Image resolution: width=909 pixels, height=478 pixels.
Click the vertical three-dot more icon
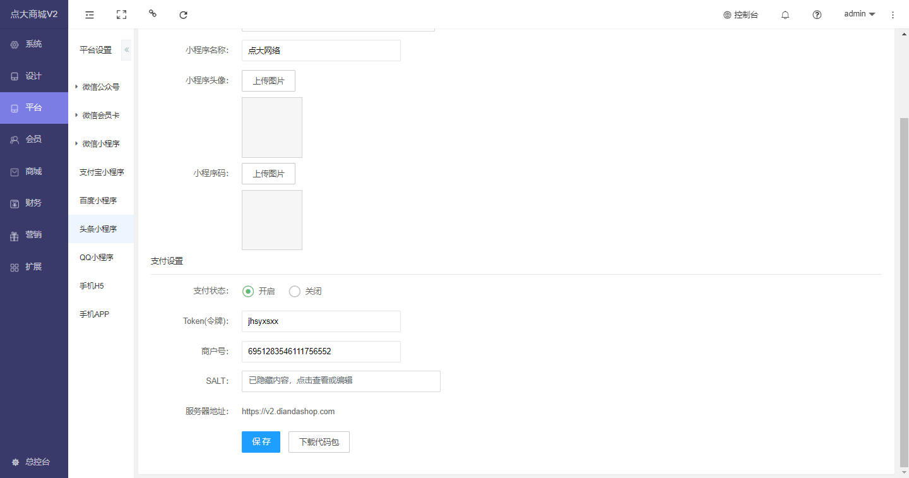(893, 15)
